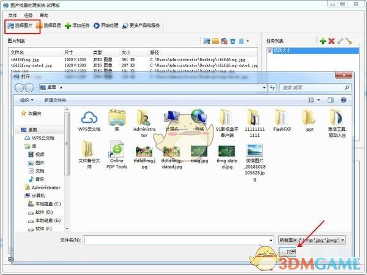Viewport: 367px width, 275px height.
Task: Select 音乐 library in navigation tree
Action: pos(37,179)
